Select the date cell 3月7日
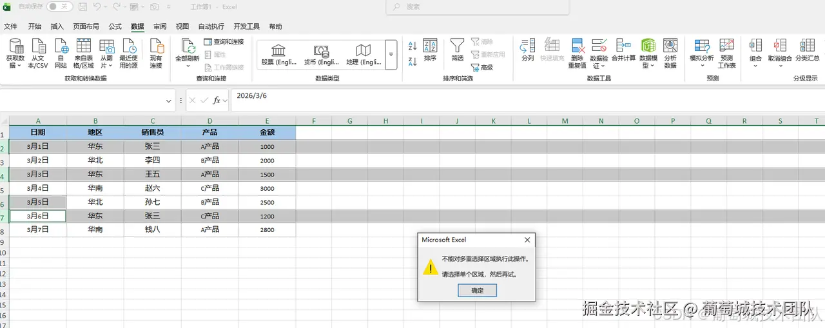Viewport: 825px width, 328px height. coord(38,229)
